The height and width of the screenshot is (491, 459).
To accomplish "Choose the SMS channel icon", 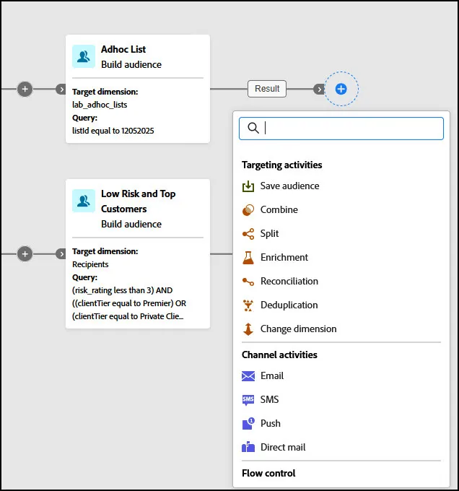I will (248, 400).
